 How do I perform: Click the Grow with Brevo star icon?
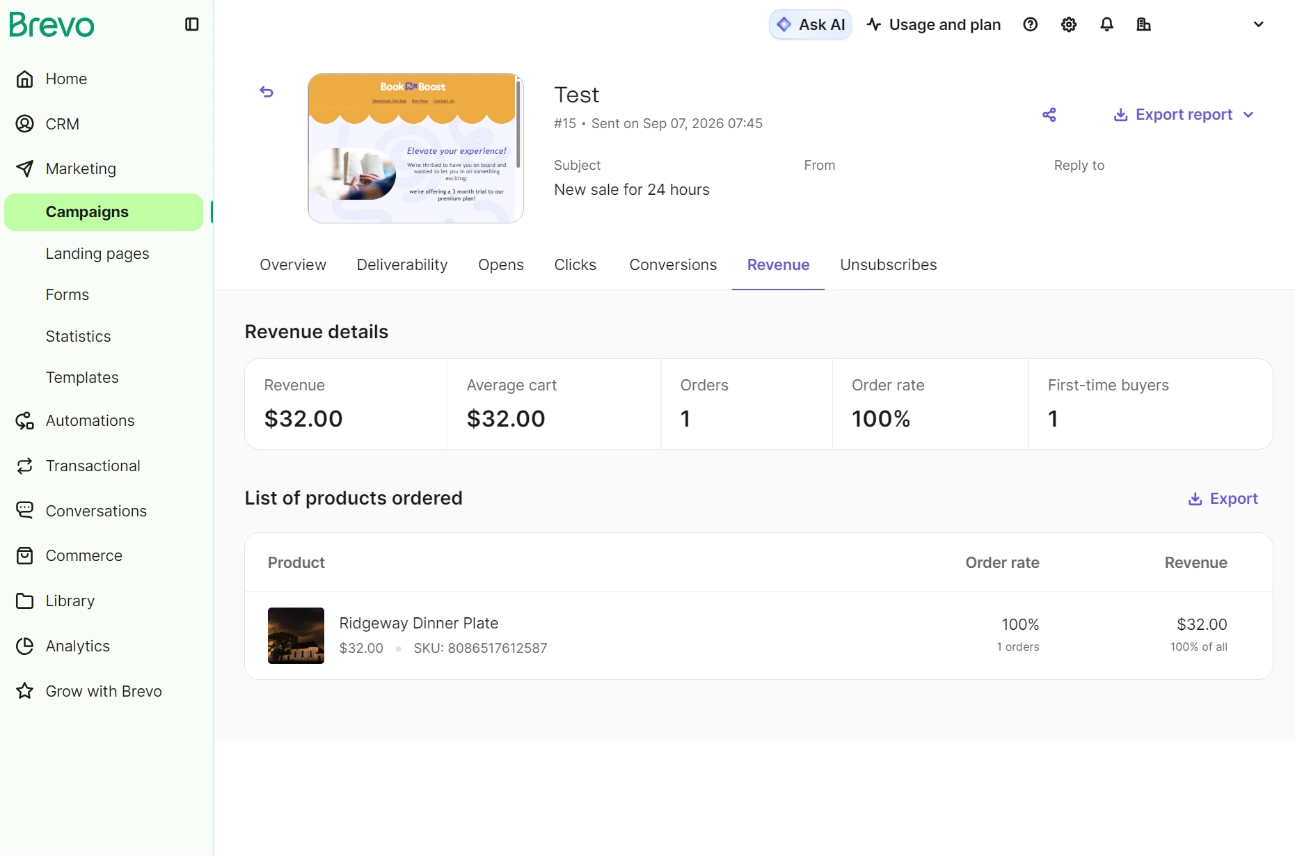click(x=25, y=691)
